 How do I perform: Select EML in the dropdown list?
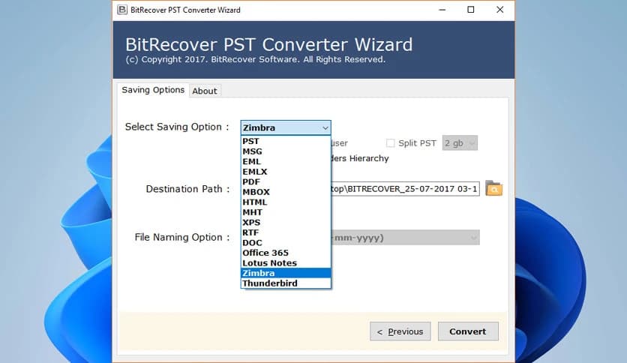point(286,161)
